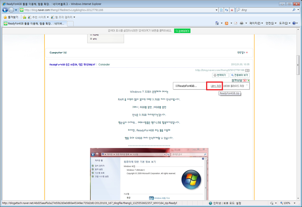Open the Print options dropdown arrow
This screenshot has width=302, height=207.
(246, 23)
